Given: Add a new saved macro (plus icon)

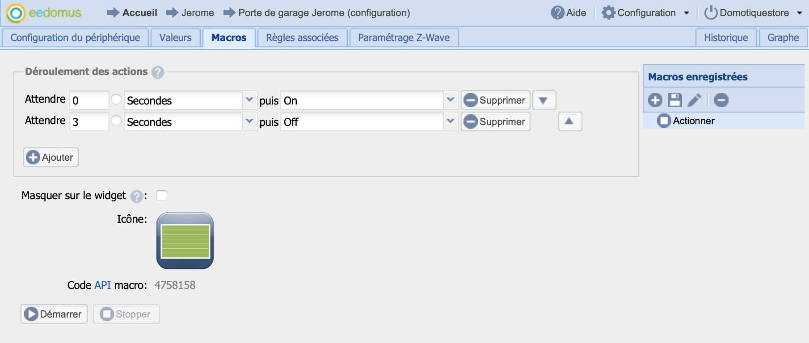Looking at the screenshot, I should [655, 100].
